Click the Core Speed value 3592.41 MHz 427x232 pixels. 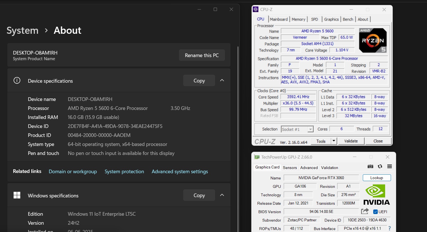pos(298,97)
